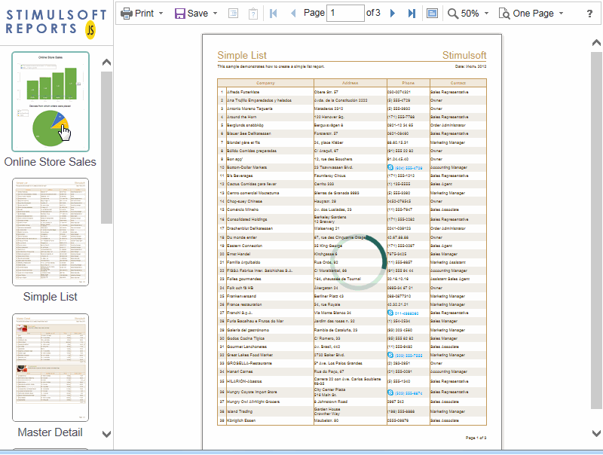This screenshot has width=603, height=455.
Task: Open the Master Detail report thumbnail
Action: tap(51, 368)
